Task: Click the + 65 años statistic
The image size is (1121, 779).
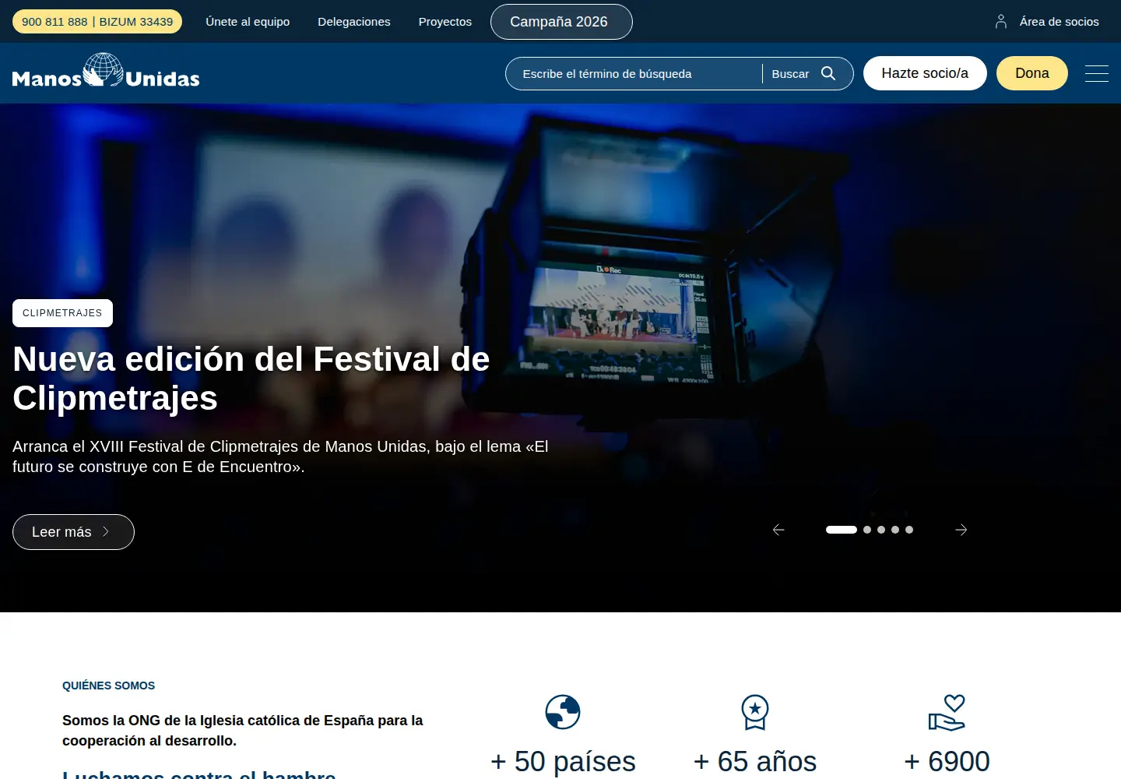Action: [755, 761]
